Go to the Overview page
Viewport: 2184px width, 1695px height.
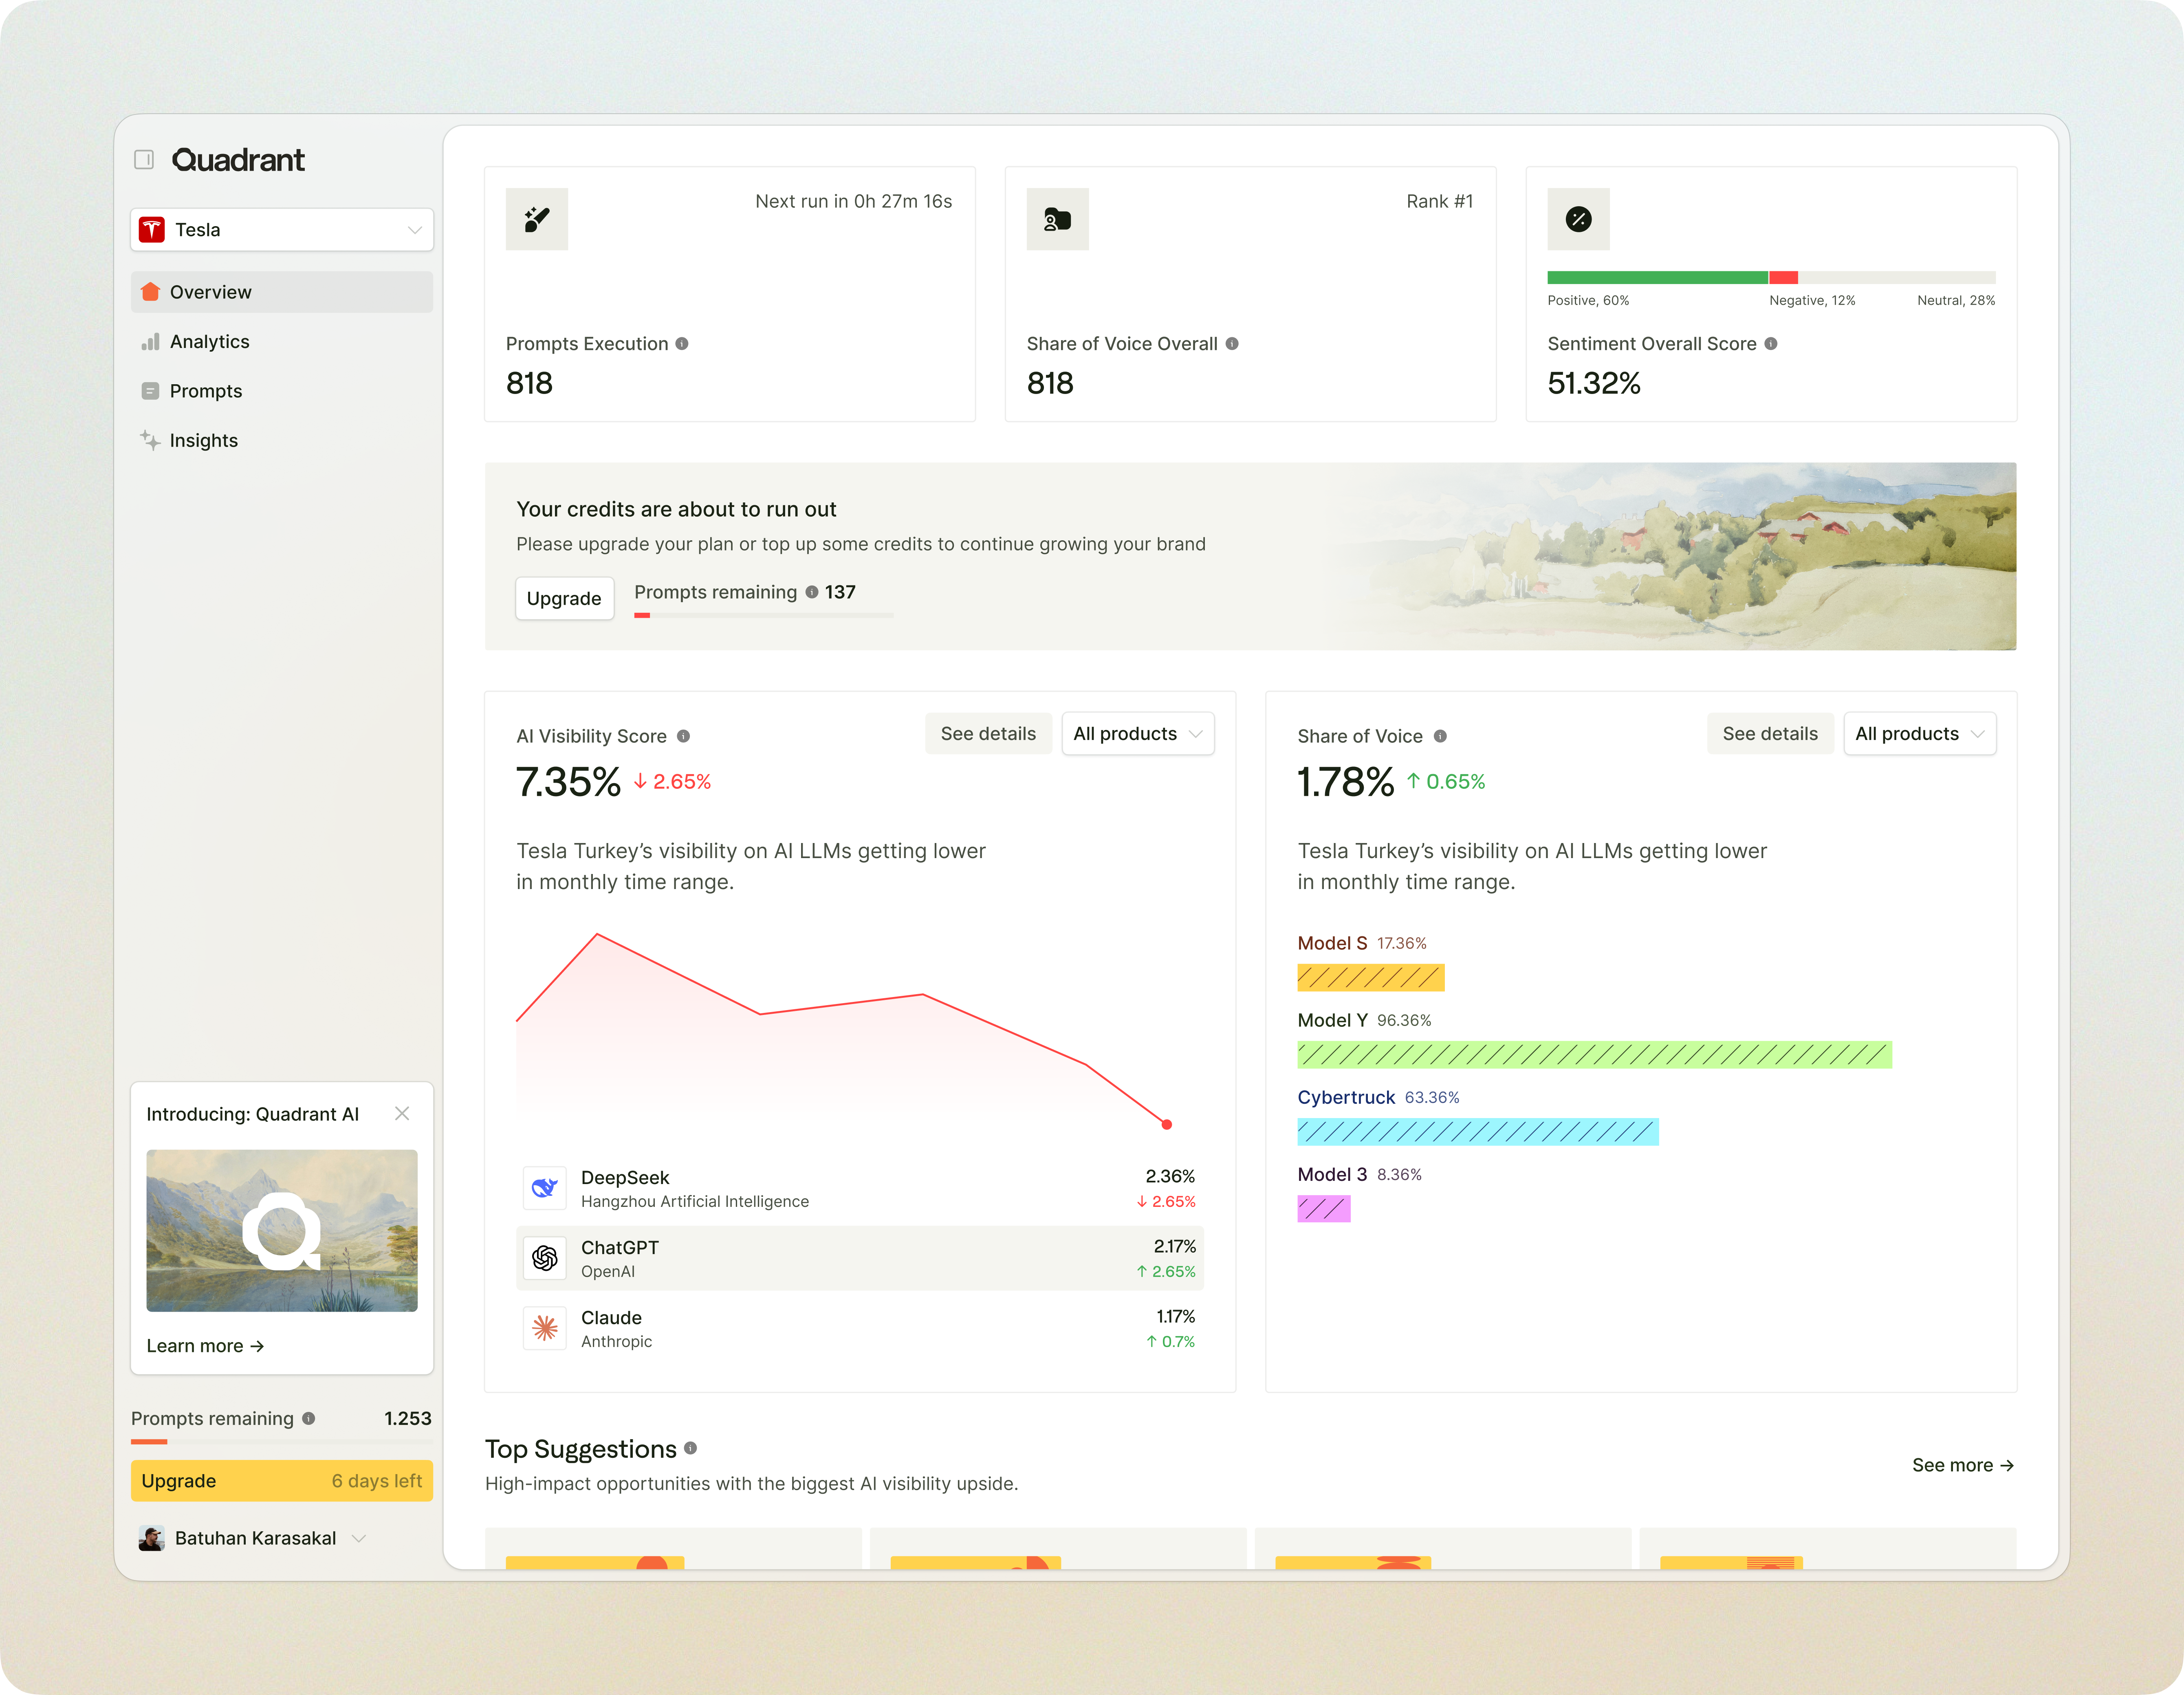point(282,292)
